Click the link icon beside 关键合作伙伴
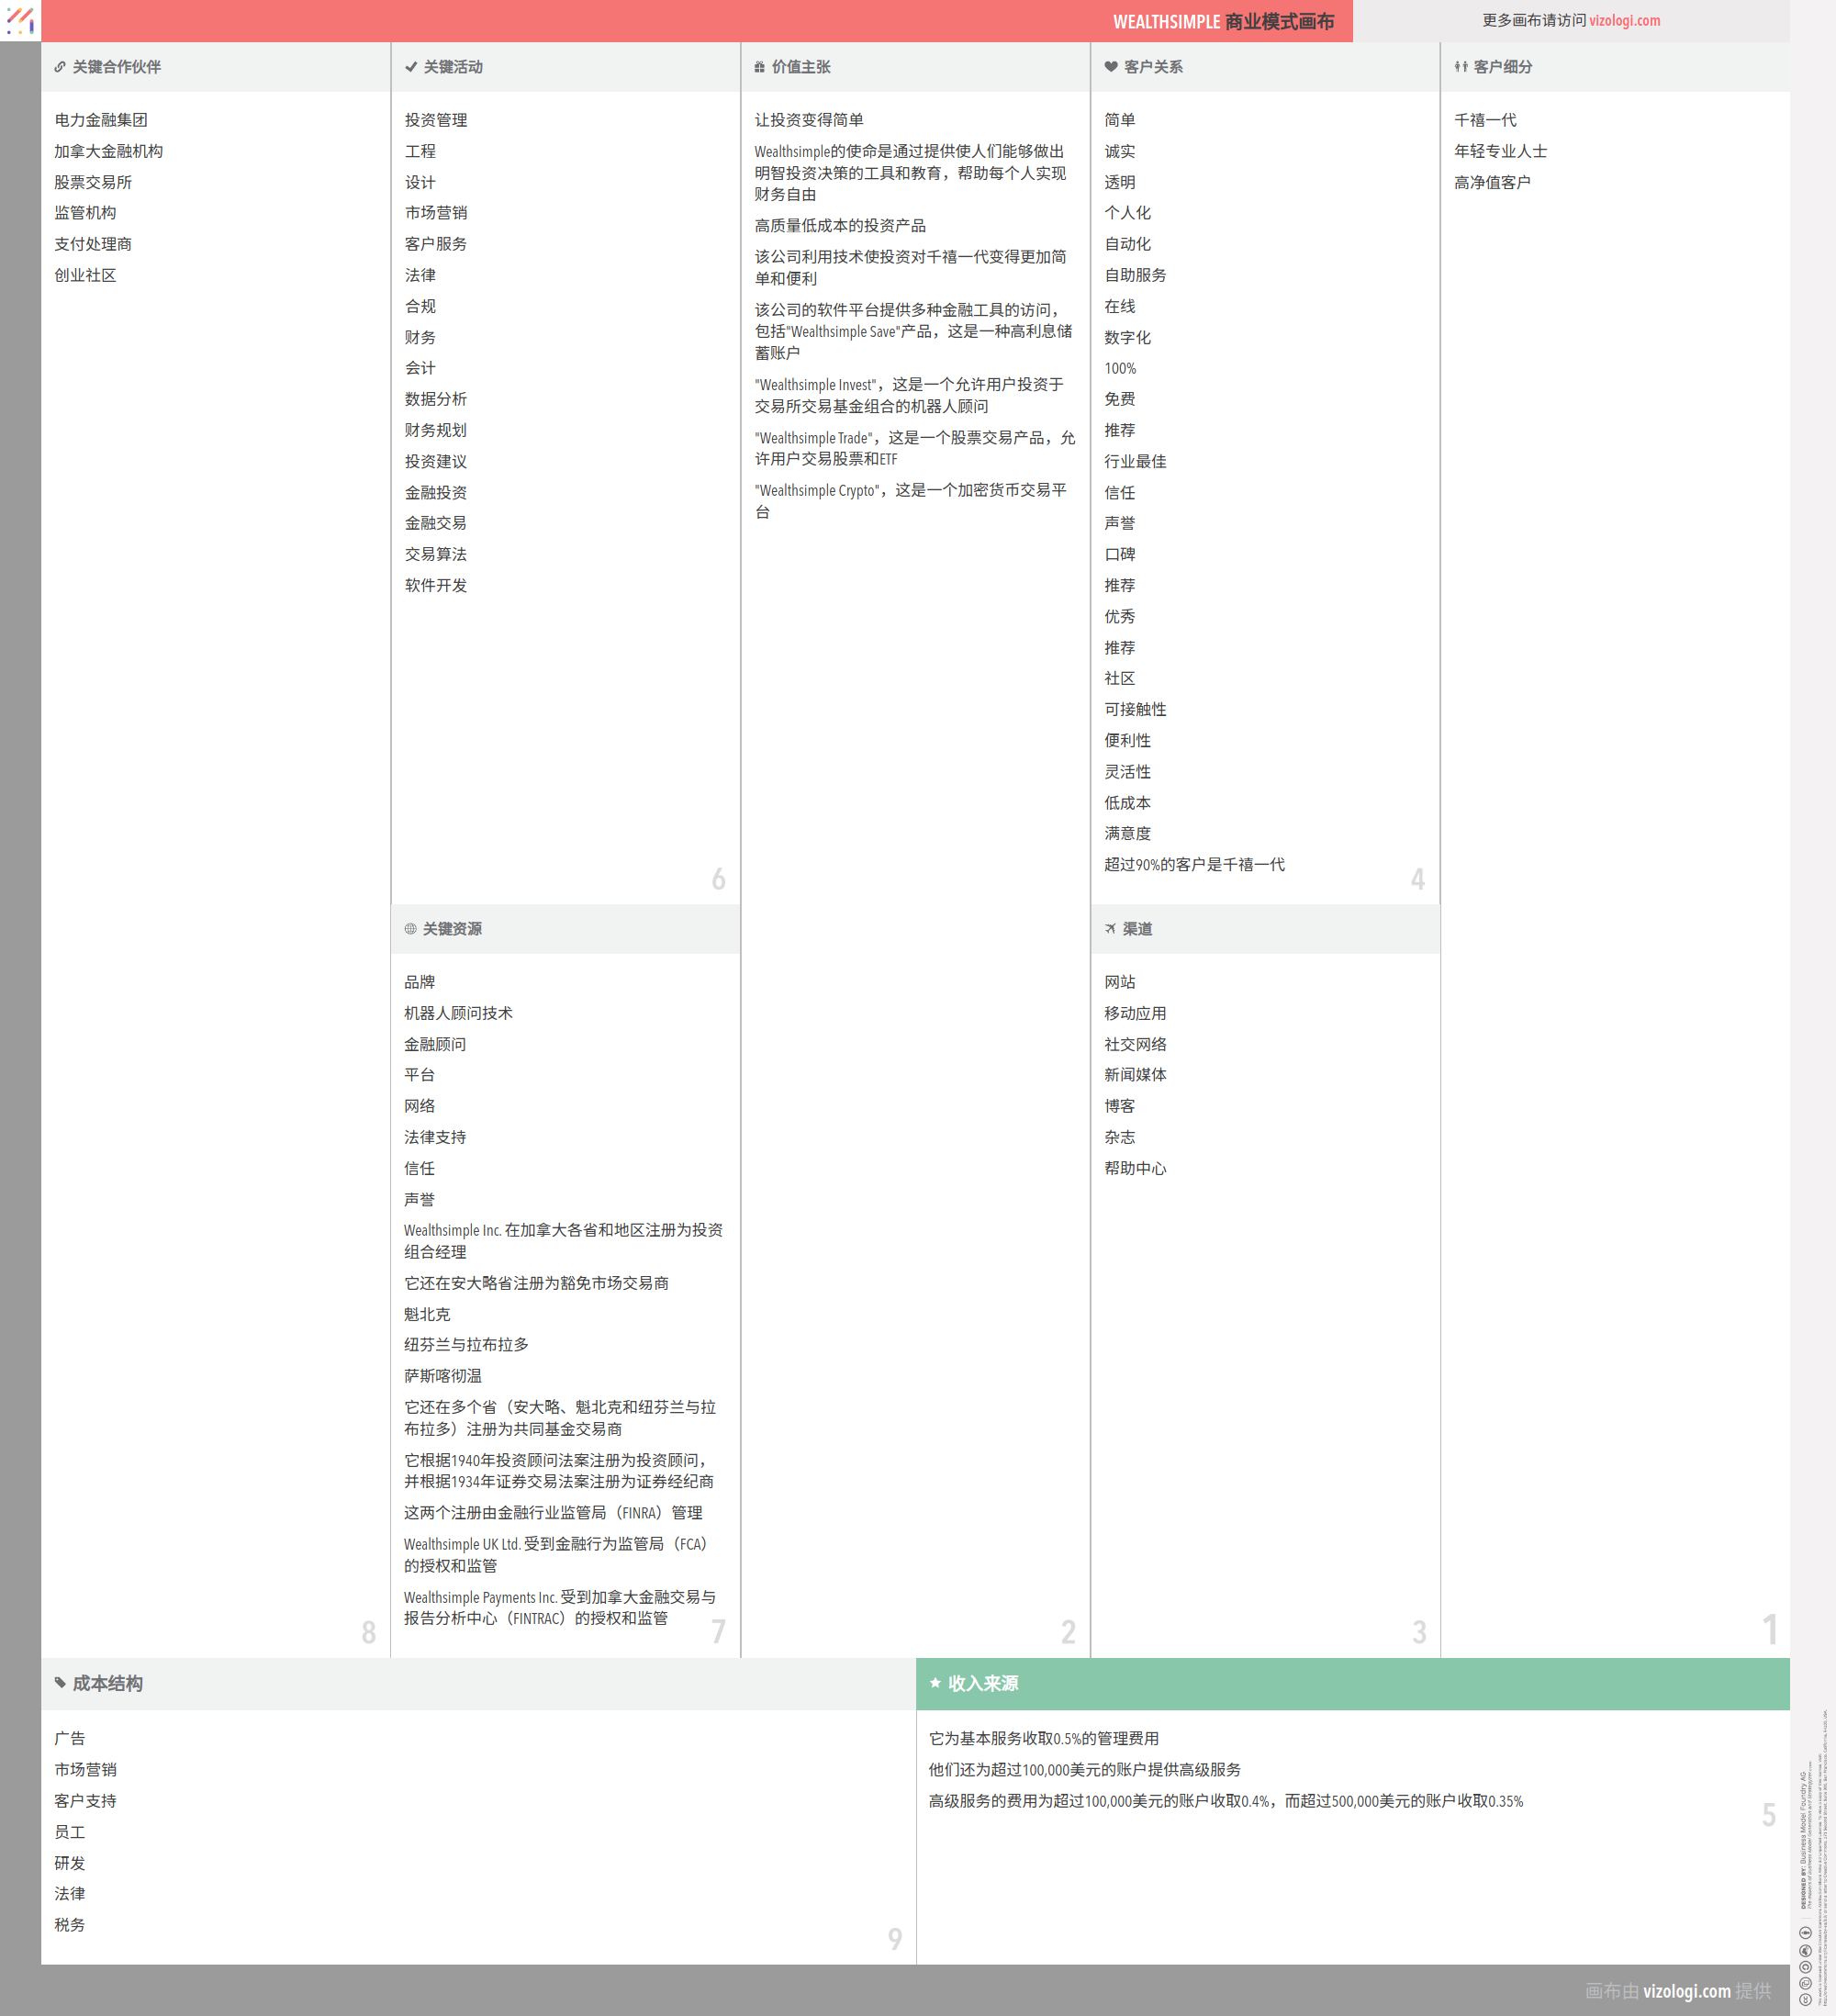 (x=60, y=67)
